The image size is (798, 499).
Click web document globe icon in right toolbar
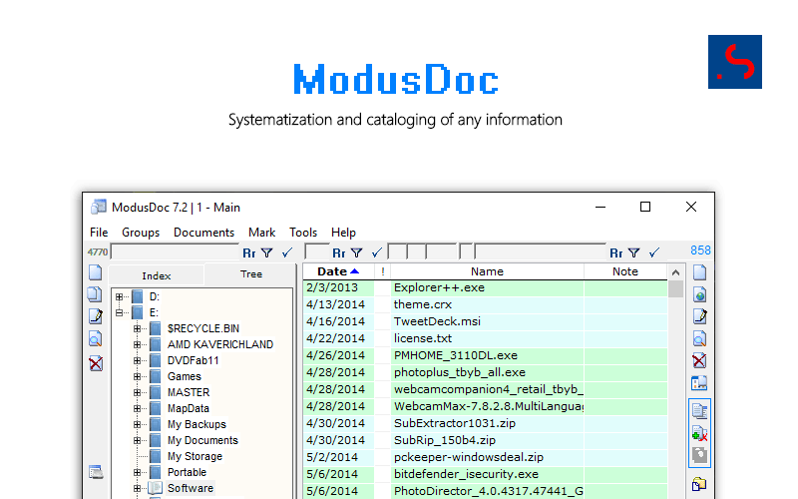click(700, 294)
